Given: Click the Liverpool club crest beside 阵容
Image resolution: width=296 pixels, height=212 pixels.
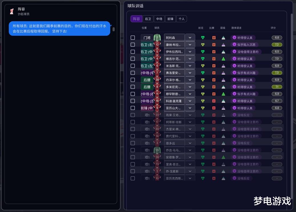Looking at the screenshot, I should pos(12,11).
